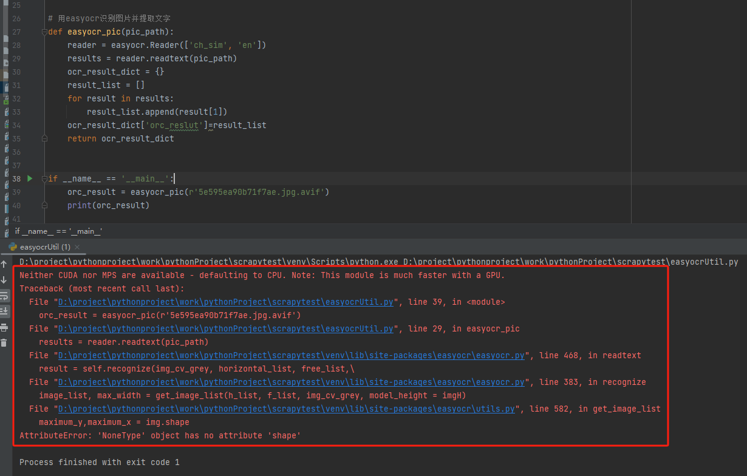Select the easyocrUtil (1) run tab
This screenshot has width=747, height=476.
[45, 247]
